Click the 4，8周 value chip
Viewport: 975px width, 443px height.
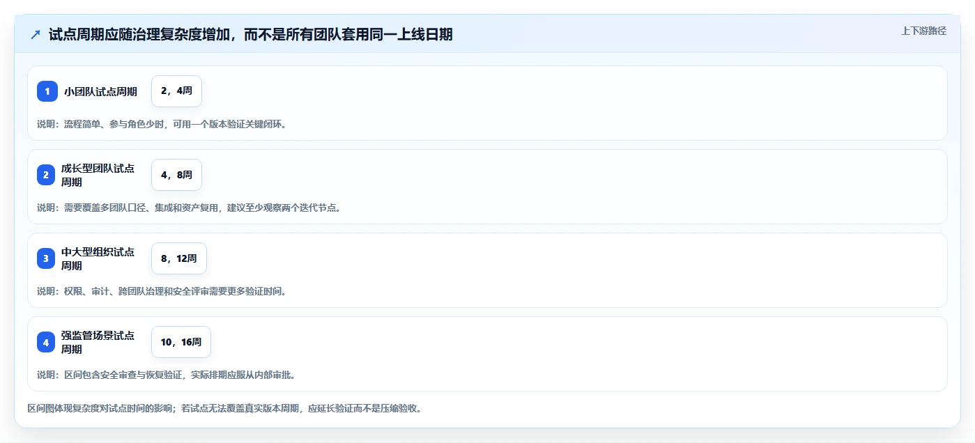point(176,175)
